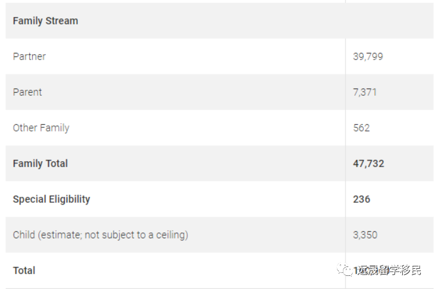This screenshot has height=289, width=435.
Task: Select the Family Total label
Action: 40,164
